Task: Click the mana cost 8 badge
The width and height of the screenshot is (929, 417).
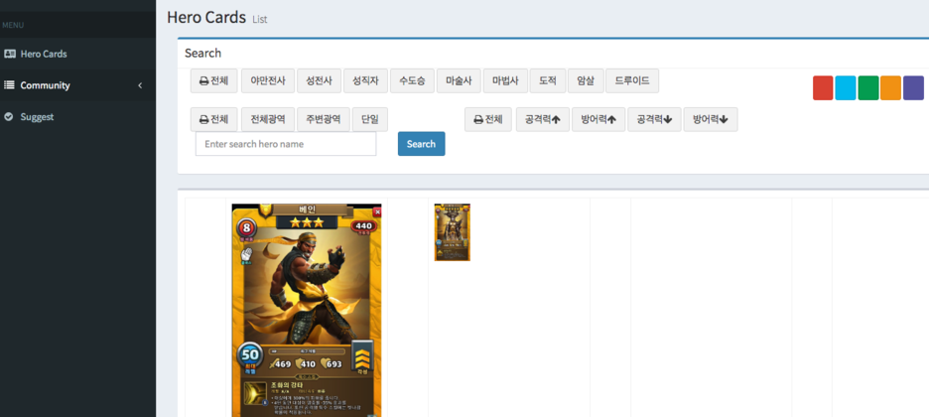Action: 247,227
